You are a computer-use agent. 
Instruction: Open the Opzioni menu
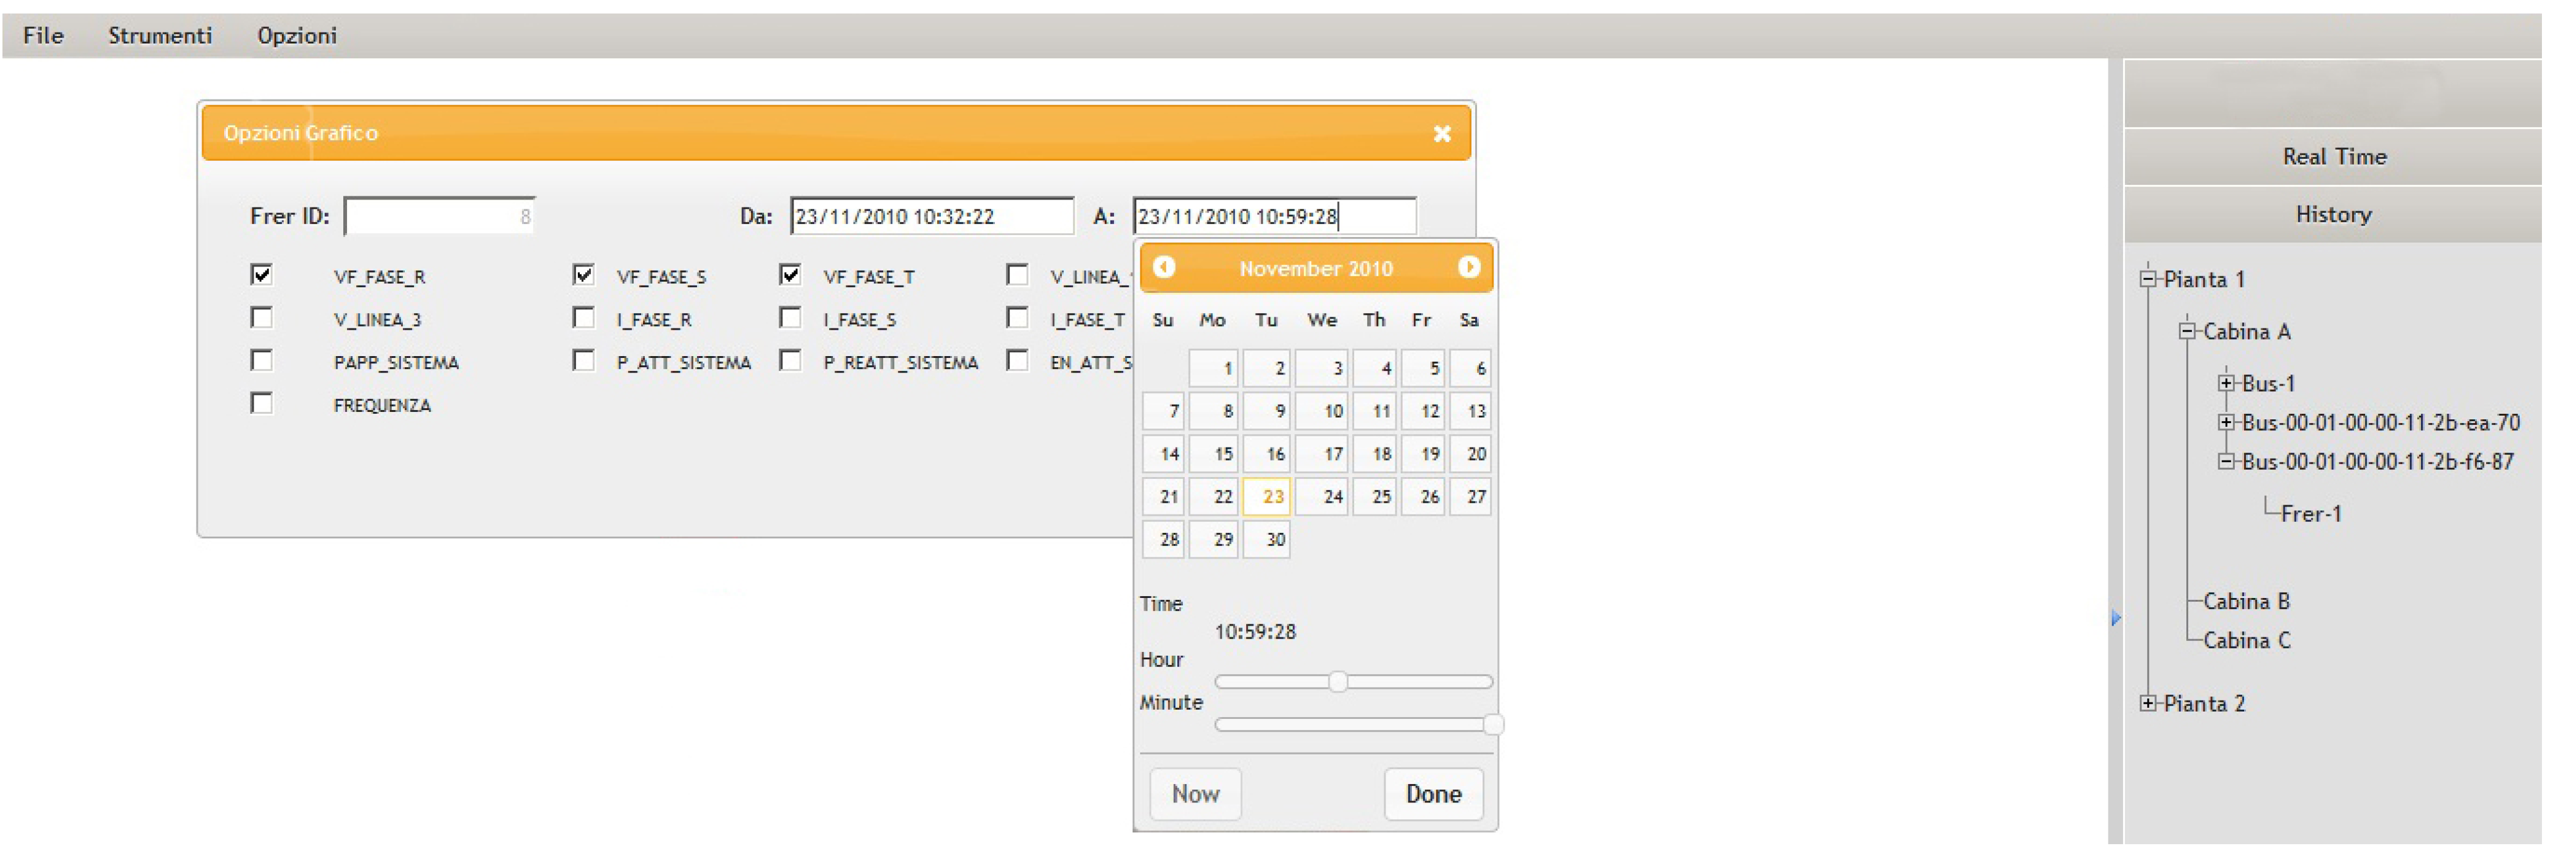point(297,36)
